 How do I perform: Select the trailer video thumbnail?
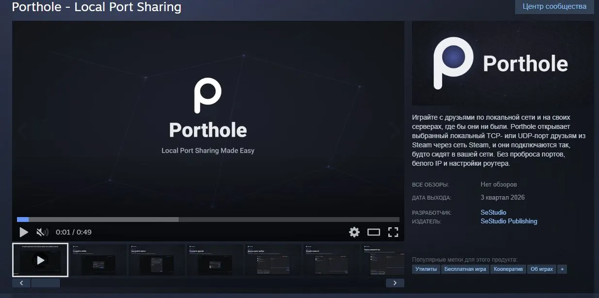(x=40, y=260)
